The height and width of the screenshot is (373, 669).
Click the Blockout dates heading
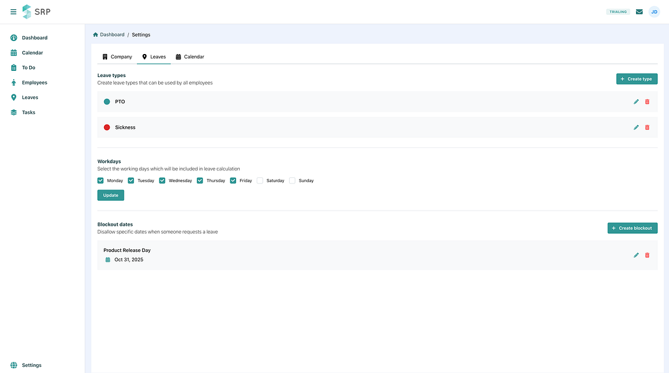coord(115,224)
